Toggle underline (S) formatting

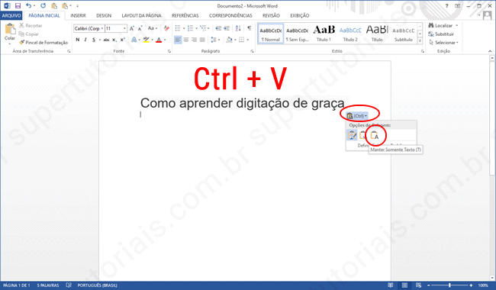click(x=94, y=40)
